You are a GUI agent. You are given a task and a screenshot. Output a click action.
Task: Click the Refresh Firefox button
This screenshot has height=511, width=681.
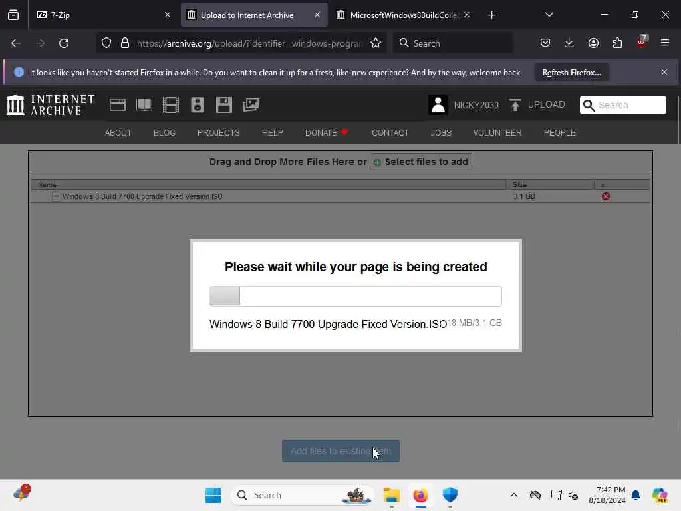571,72
